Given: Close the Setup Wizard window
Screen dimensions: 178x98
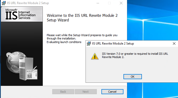Looking at the screenshot, I should point(121,3).
